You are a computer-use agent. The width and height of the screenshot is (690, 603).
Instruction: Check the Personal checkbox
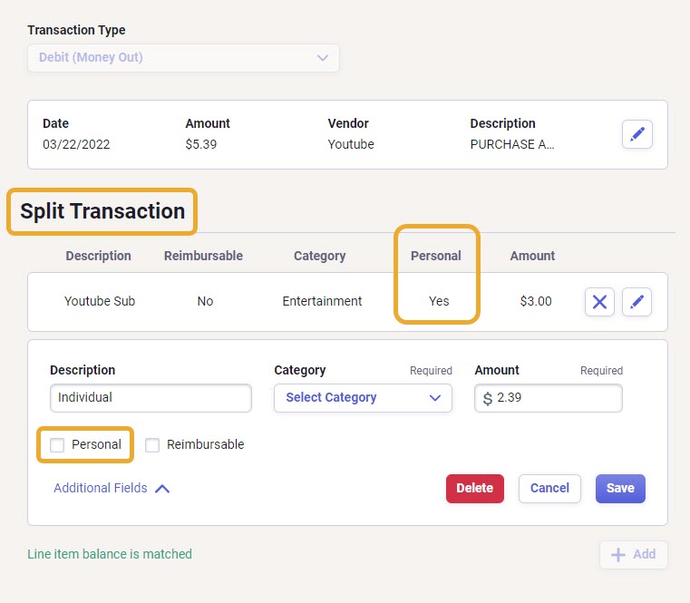(57, 445)
